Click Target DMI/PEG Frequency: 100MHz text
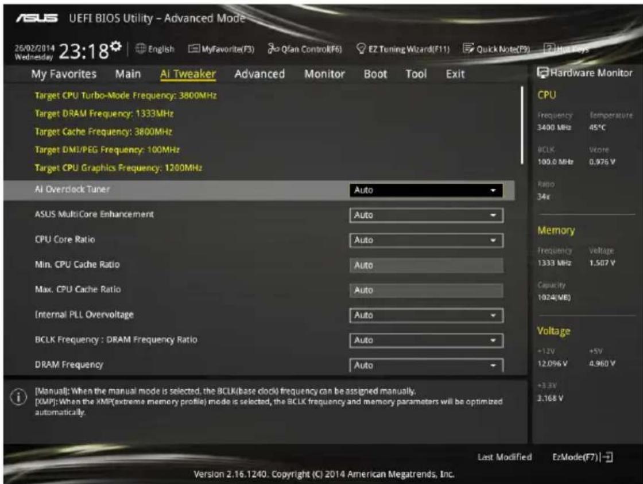This screenshot has width=643, height=484. (107, 149)
